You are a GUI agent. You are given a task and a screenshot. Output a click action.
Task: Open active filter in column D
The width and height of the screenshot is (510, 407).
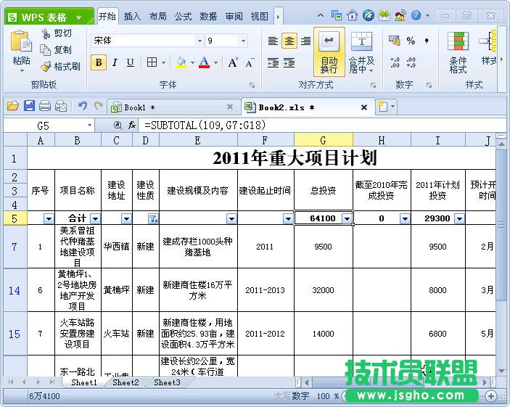coord(153,218)
